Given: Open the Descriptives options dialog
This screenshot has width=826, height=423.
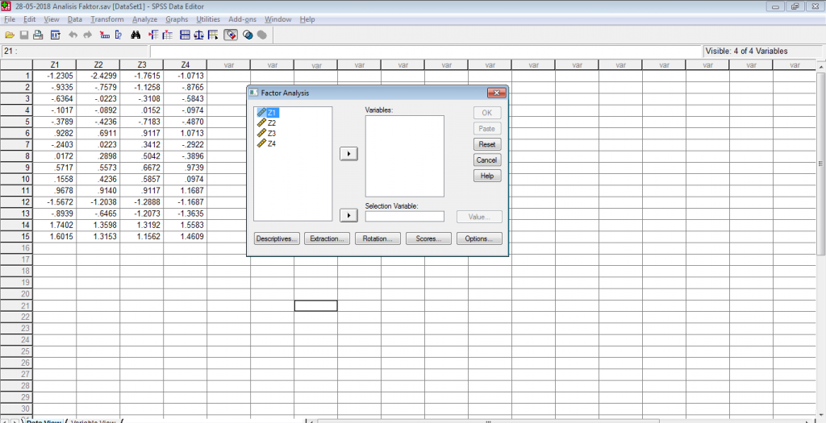Looking at the screenshot, I should 277,239.
